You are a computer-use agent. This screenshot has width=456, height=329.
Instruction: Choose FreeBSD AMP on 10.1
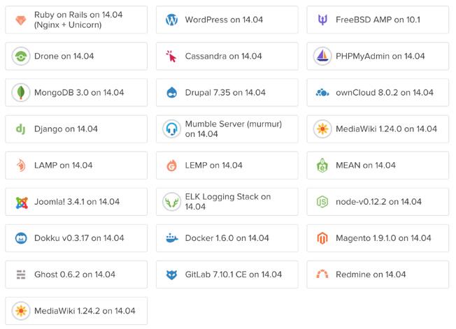[378, 20]
